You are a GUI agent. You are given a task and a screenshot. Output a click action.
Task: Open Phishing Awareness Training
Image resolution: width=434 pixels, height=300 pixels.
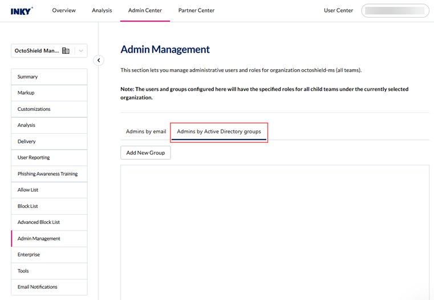click(49, 174)
